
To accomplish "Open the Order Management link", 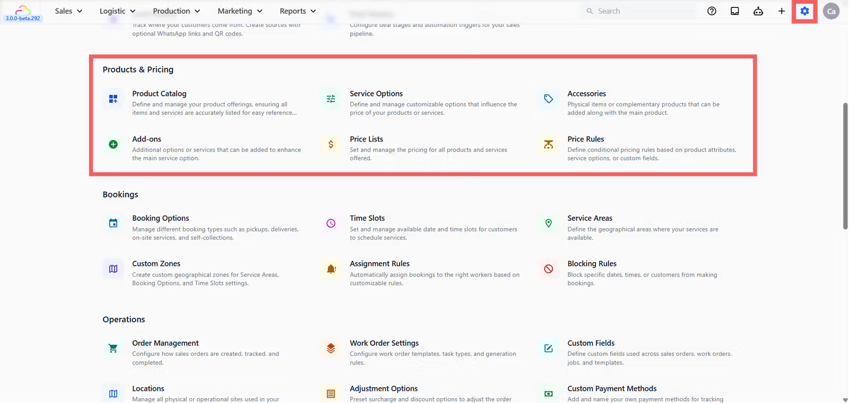I will tap(165, 343).
